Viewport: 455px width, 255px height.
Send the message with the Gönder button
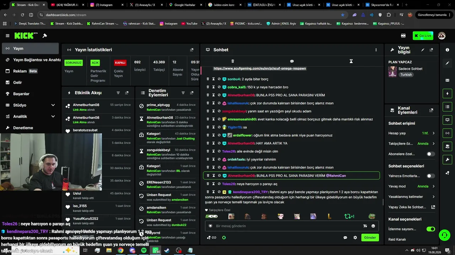(x=370, y=238)
